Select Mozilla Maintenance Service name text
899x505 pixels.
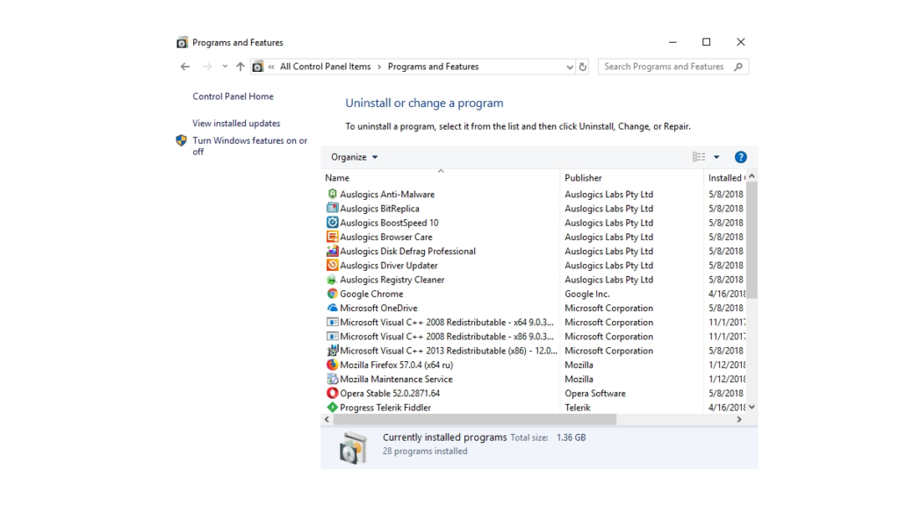(x=396, y=379)
